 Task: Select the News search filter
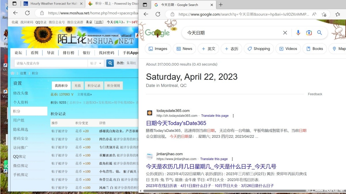184,49
